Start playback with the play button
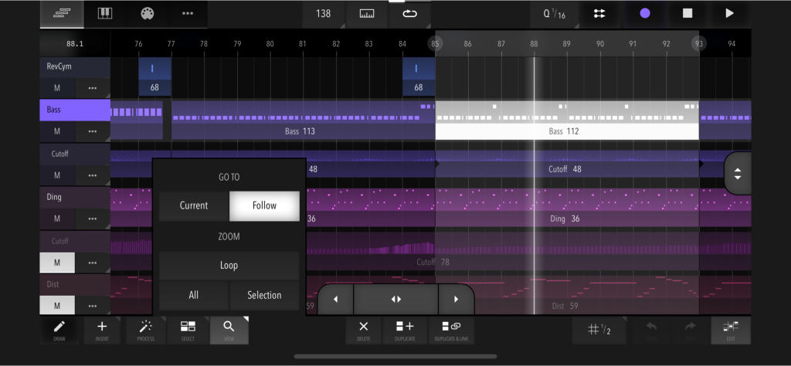This screenshot has width=791, height=366. pyautogui.click(x=729, y=14)
